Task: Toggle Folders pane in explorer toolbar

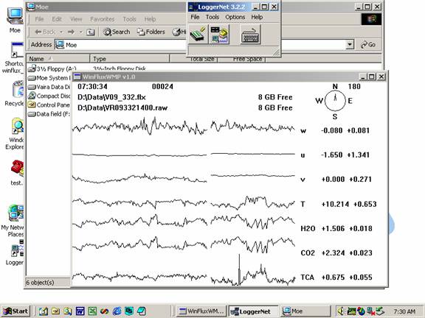Action: (151, 32)
